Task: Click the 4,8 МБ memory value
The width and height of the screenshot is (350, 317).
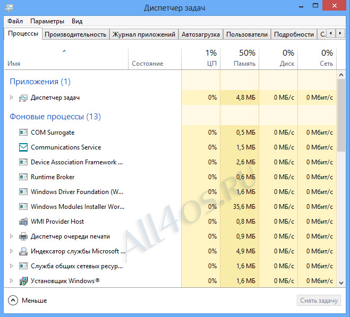Action: (246, 98)
